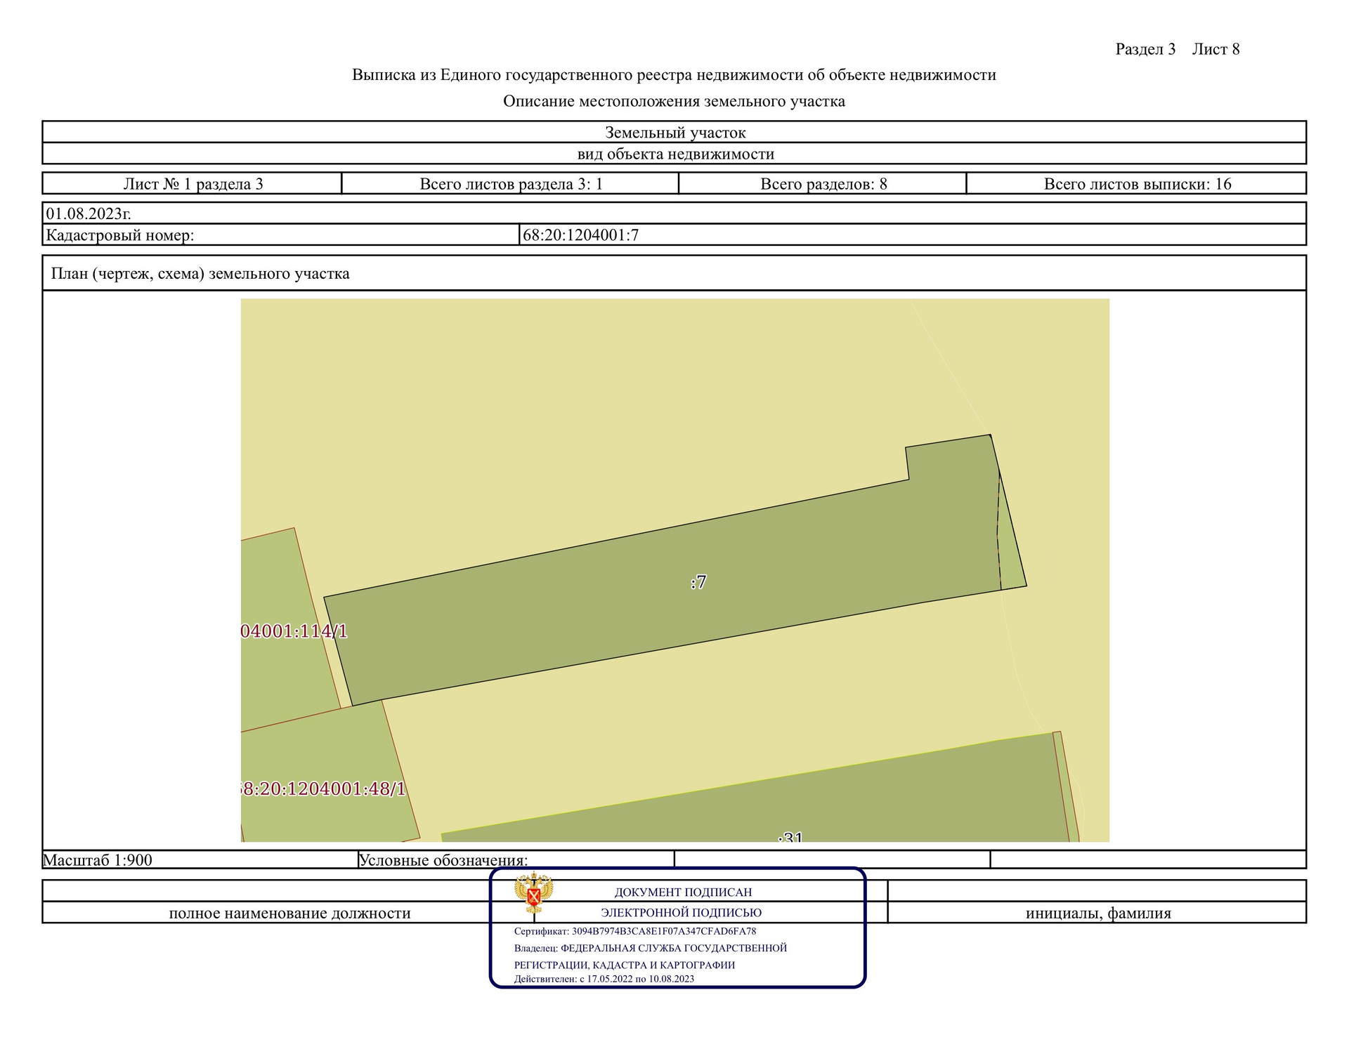Select the '68:20:1204001:48/1' parcel label
This screenshot has width=1349, height=1042.
coord(323,789)
